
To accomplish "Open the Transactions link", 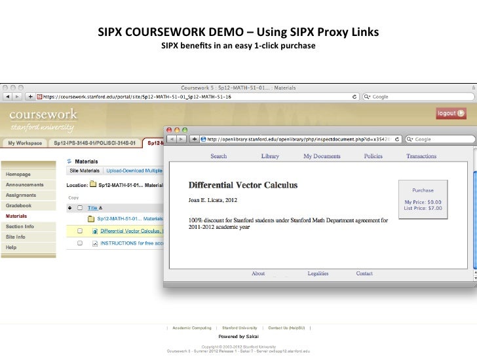I will click(x=421, y=156).
